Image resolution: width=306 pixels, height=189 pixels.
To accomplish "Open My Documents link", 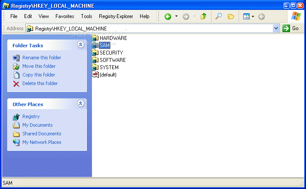I will [x=37, y=125].
